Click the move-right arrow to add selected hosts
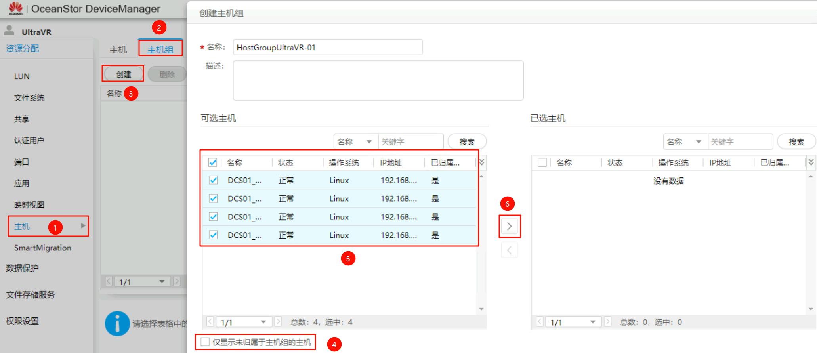 pyautogui.click(x=509, y=226)
